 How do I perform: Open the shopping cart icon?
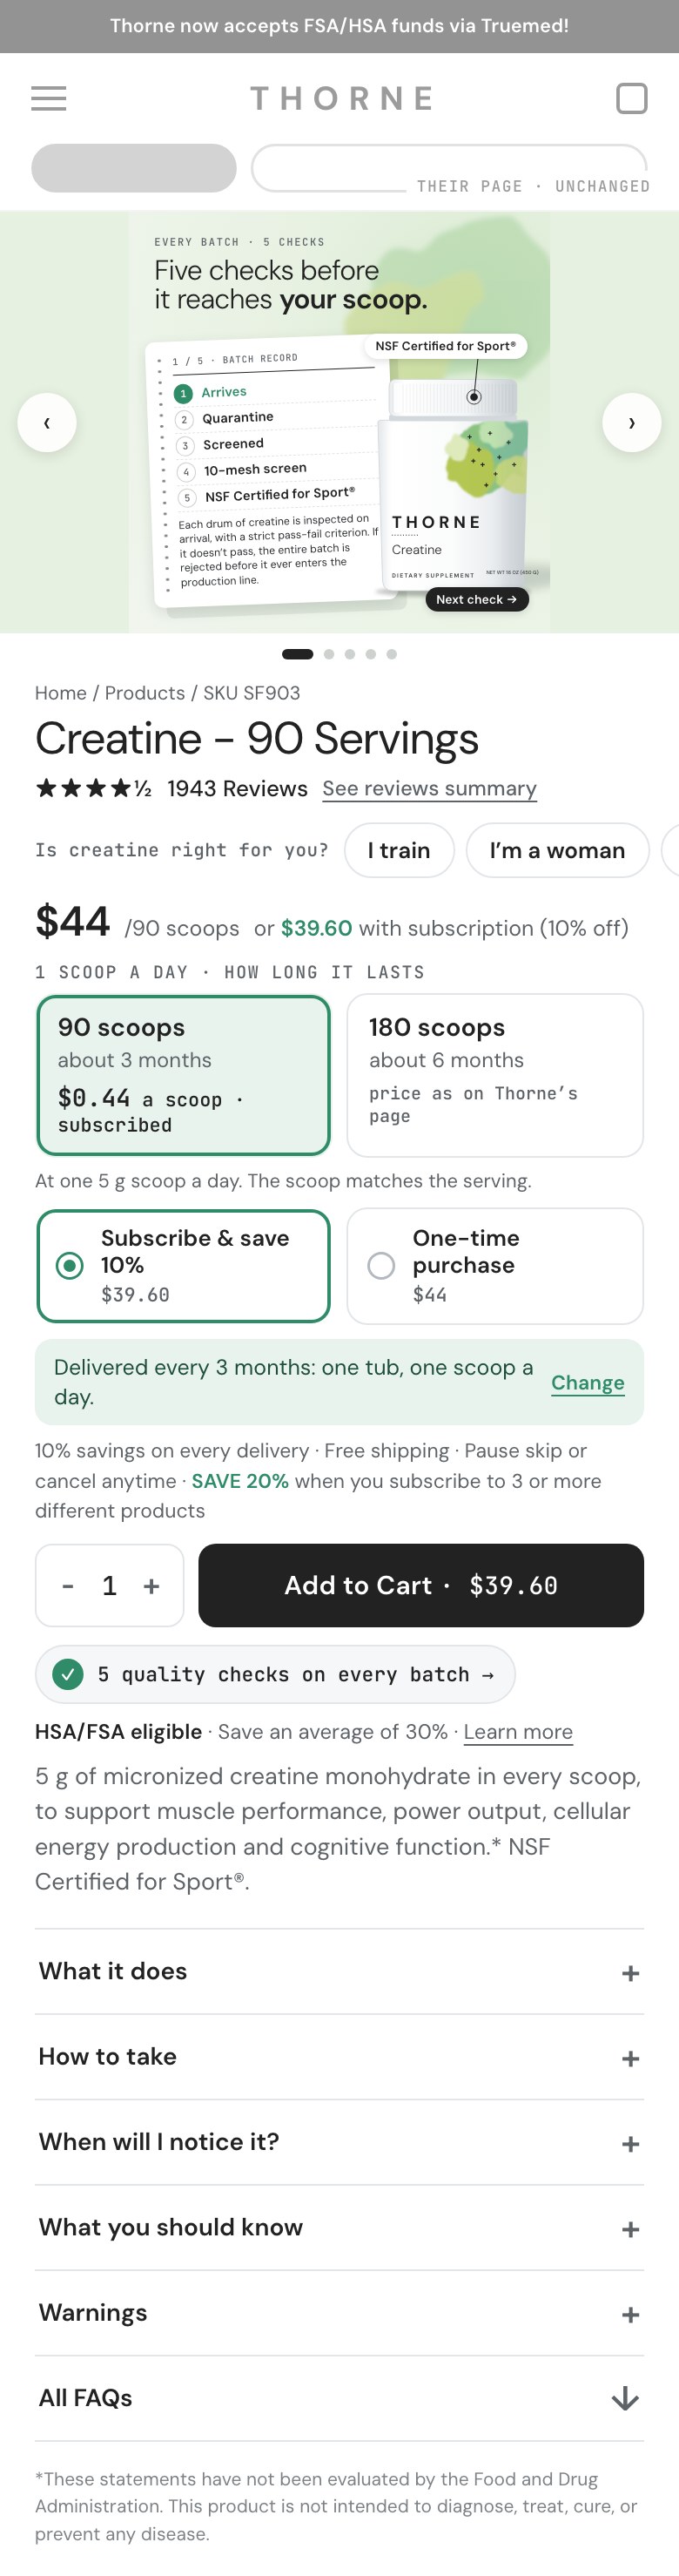[631, 98]
